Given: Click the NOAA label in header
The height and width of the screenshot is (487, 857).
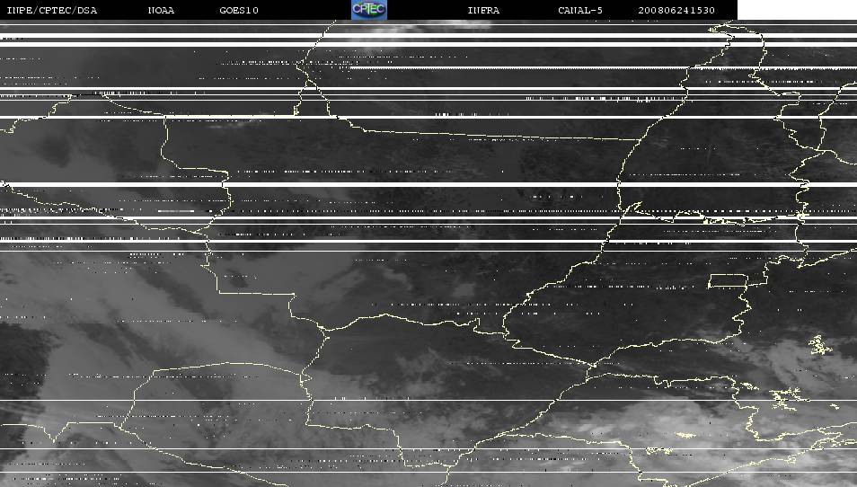Looking at the screenshot, I should pos(161,11).
